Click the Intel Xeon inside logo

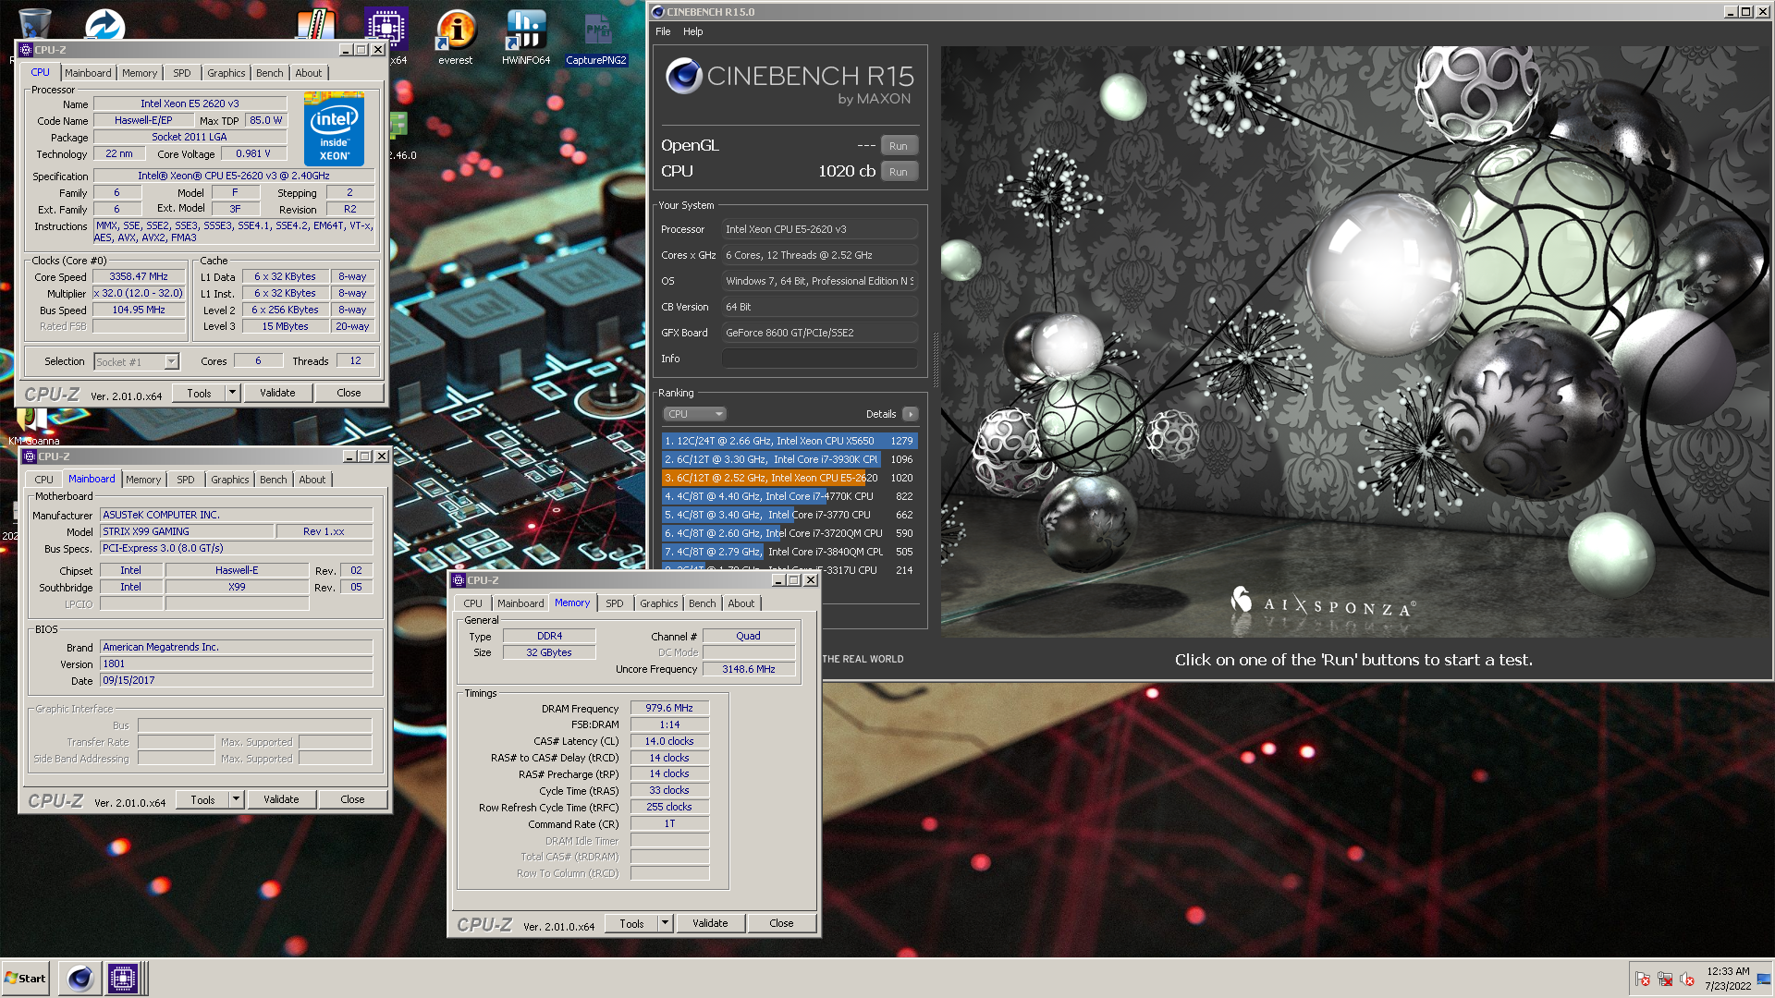334,128
